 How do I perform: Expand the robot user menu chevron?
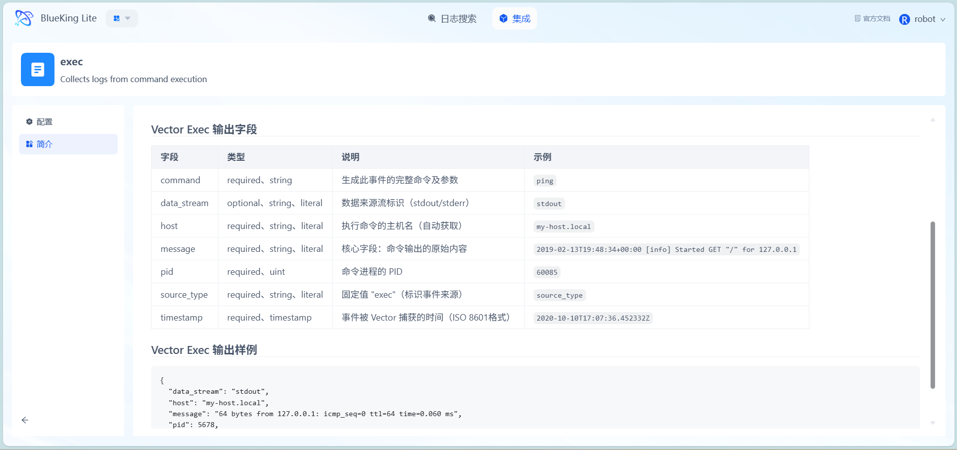(943, 19)
